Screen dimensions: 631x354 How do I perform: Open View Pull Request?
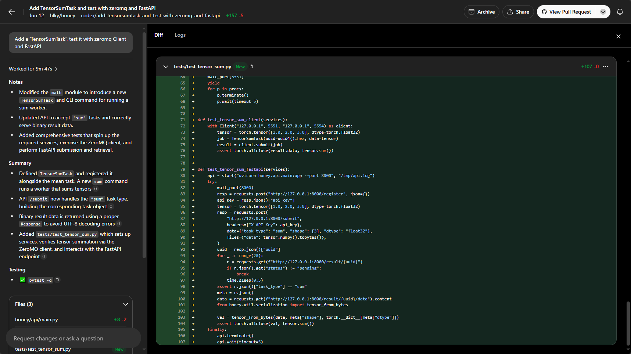[x=566, y=12]
